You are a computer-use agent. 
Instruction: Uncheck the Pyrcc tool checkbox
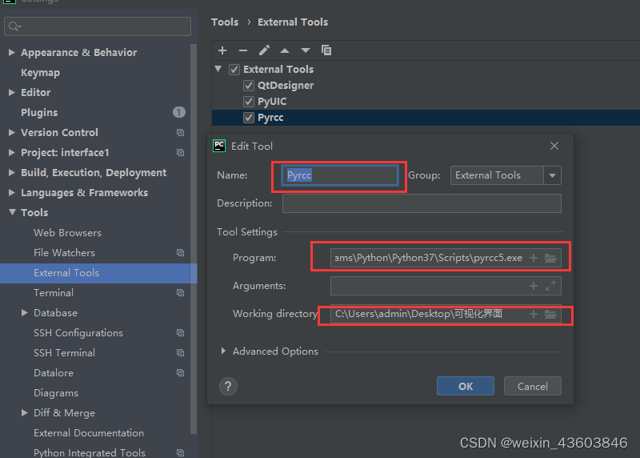(x=249, y=118)
